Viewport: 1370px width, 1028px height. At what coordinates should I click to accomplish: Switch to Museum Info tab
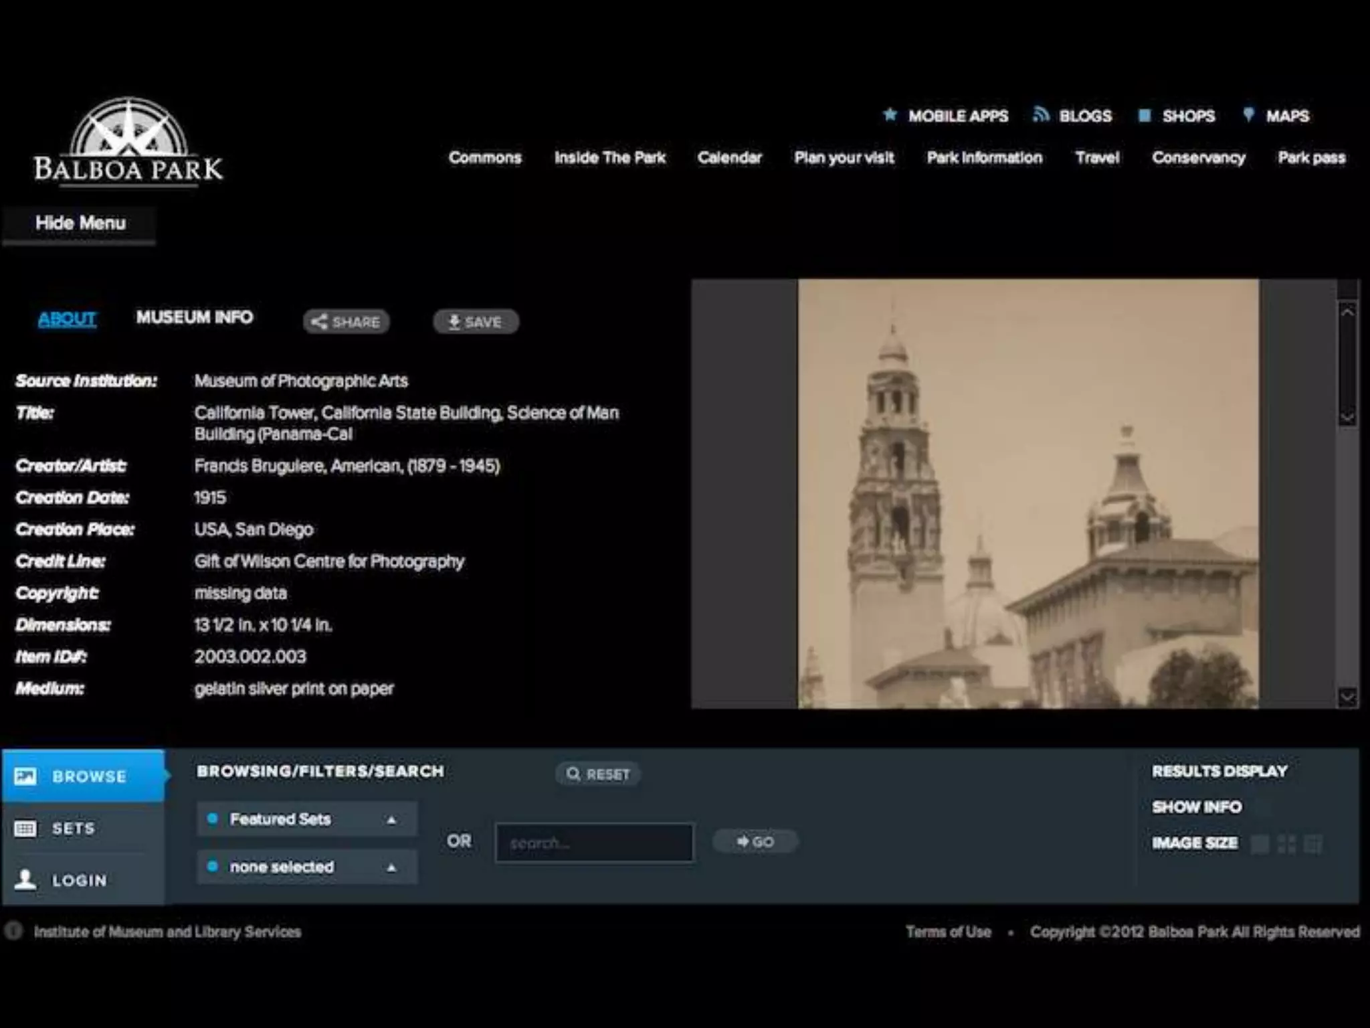click(195, 317)
